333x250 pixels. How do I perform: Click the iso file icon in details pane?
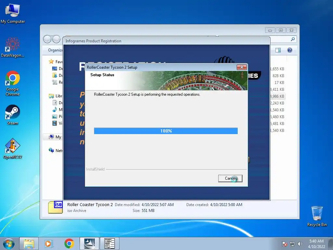(55, 207)
